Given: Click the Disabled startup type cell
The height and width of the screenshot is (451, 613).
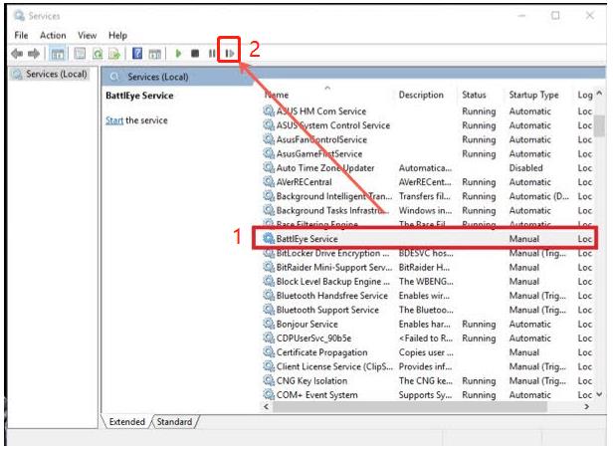Looking at the screenshot, I should (525, 168).
